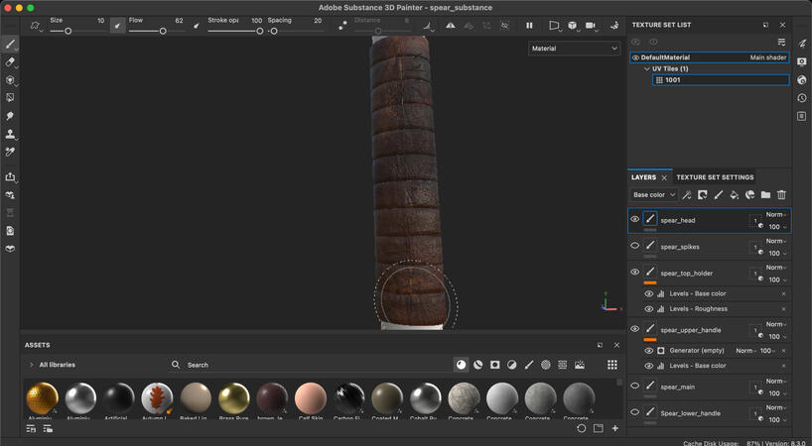The width and height of the screenshot is (812, 446).
Task: Hide the spear_head layer
Action: pos(635,219)
